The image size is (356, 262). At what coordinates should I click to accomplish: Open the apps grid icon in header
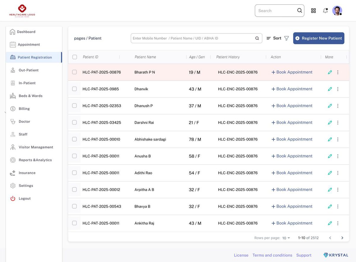pyautogui.click(x=313, y=11)
